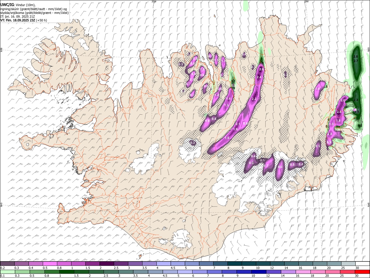
Task: Click the plum 1.5 swatch in upper legend row
Action: pyautogui.click(x=92, y=264)
